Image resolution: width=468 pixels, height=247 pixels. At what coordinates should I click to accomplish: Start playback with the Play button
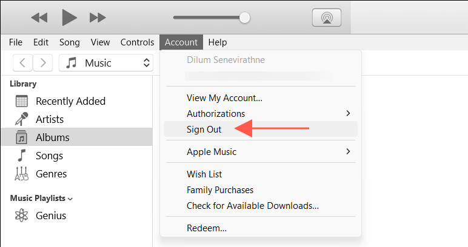tap(69, 18)
